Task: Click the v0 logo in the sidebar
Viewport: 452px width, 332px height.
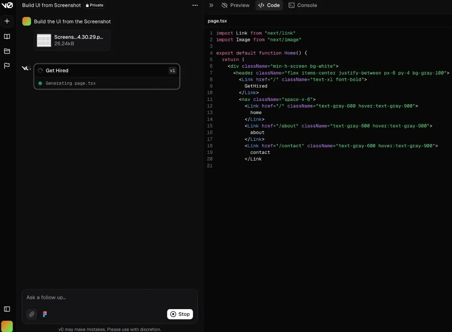Action: coord(7,5)
